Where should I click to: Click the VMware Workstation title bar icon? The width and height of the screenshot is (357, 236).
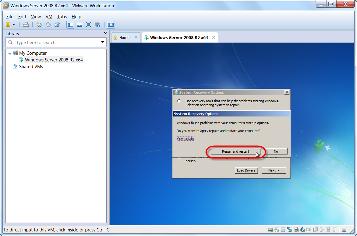click(x=6, y=5)
